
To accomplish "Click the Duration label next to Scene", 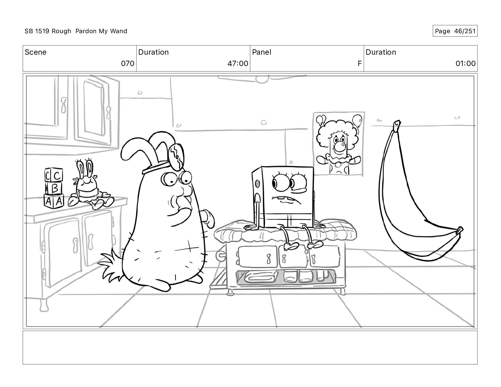I will [153, 52].
